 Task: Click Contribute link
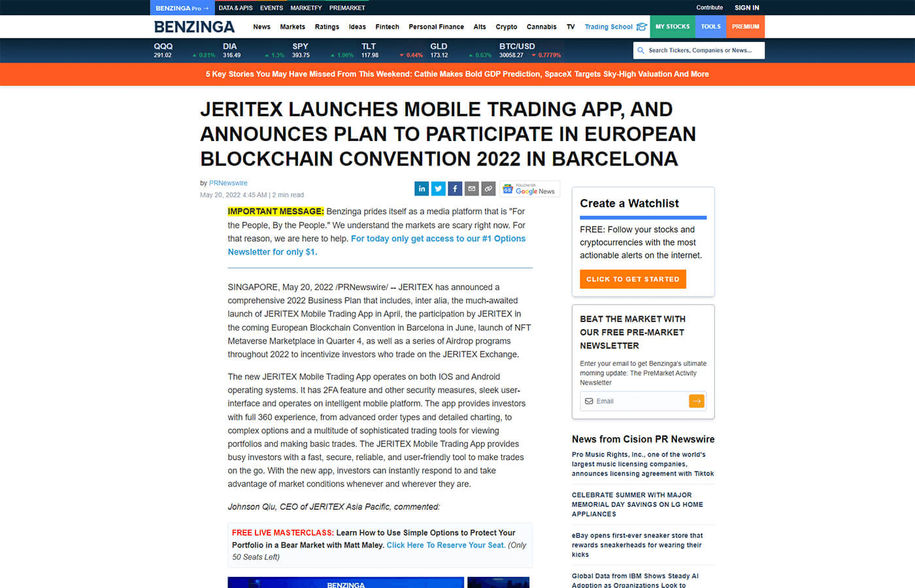pos(710,8)
